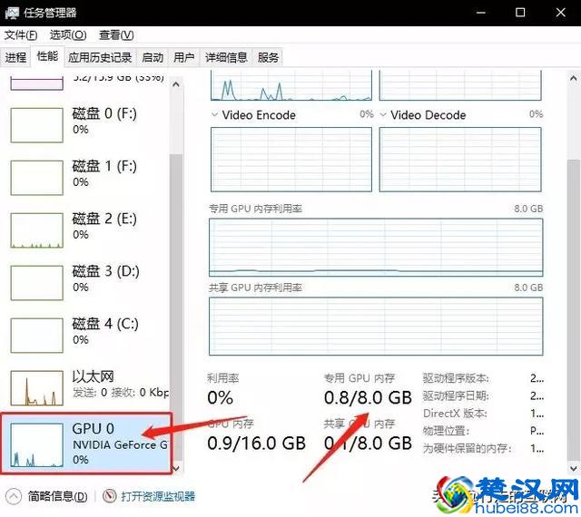Image resolution: width=581 pixels, height=517 pixels.
Task: Click the 磁盘 0 mini graph thumbnail
Action: [36, 125]
